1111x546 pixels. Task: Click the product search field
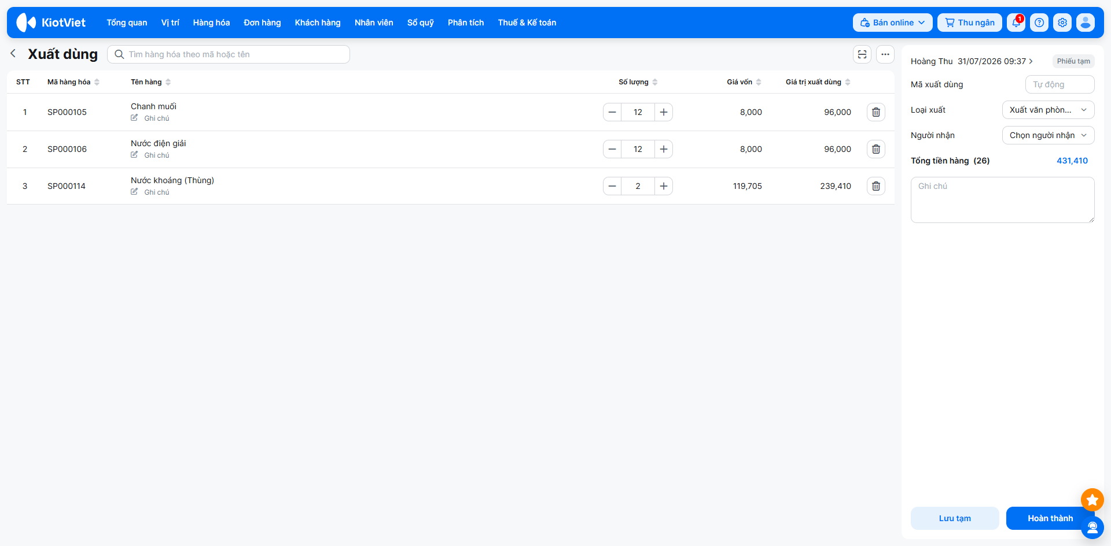coord(229,54)
